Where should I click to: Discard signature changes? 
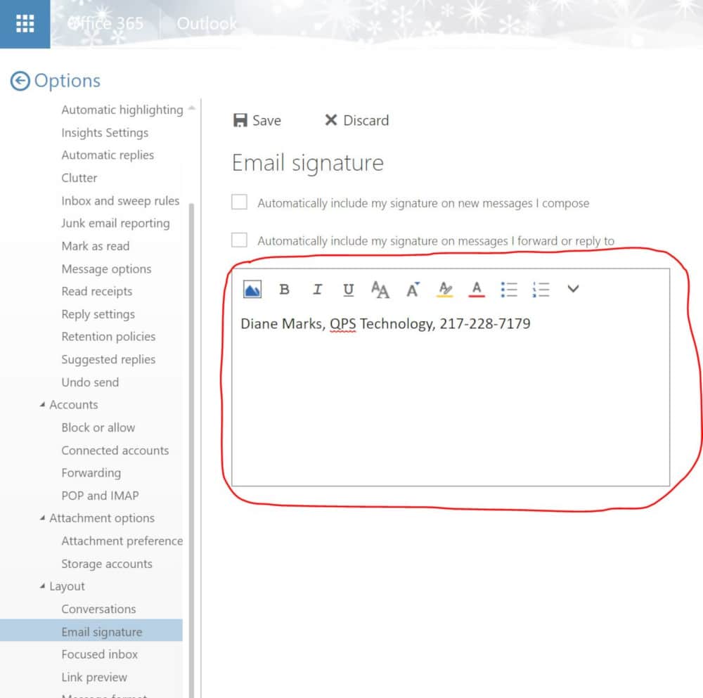356,120
